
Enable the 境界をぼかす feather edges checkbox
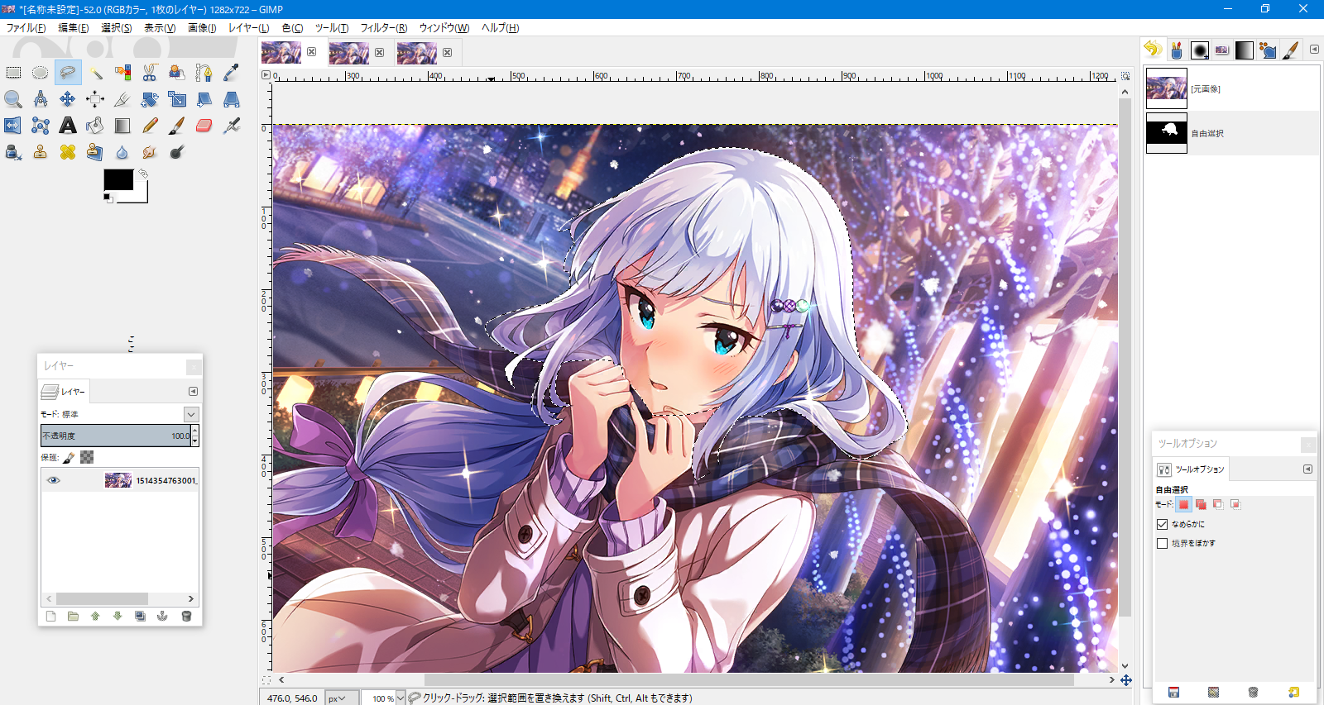coord(1162,543)
